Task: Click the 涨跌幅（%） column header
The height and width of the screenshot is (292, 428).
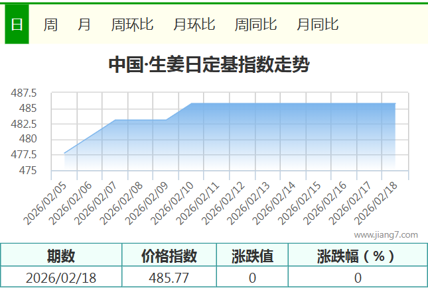Action: [357, 256]
